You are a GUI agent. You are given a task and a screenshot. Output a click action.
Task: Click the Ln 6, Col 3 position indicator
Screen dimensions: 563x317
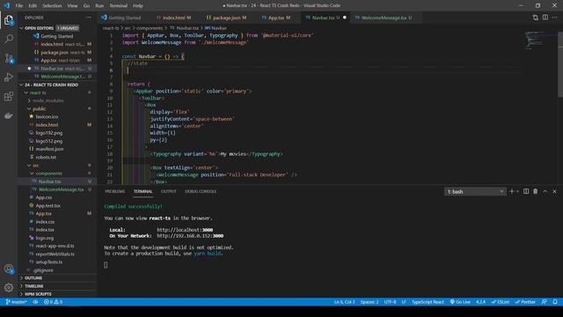344,302
